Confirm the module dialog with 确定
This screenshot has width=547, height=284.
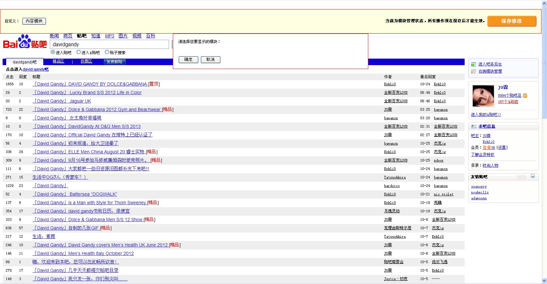pyautogui.click(x=189, y=60)
